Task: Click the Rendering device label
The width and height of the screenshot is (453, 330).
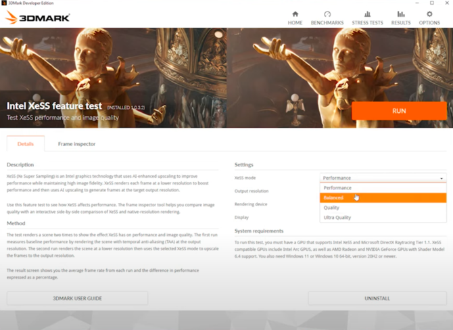Action: coord(251,204)
